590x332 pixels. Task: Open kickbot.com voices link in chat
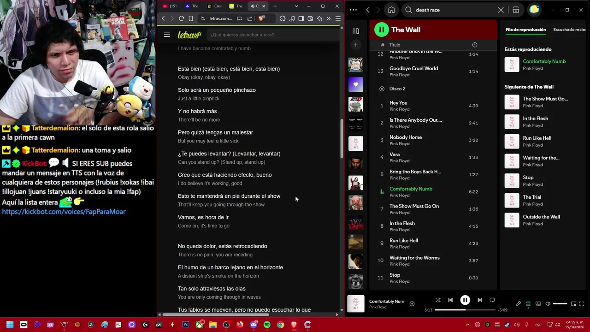64,212
